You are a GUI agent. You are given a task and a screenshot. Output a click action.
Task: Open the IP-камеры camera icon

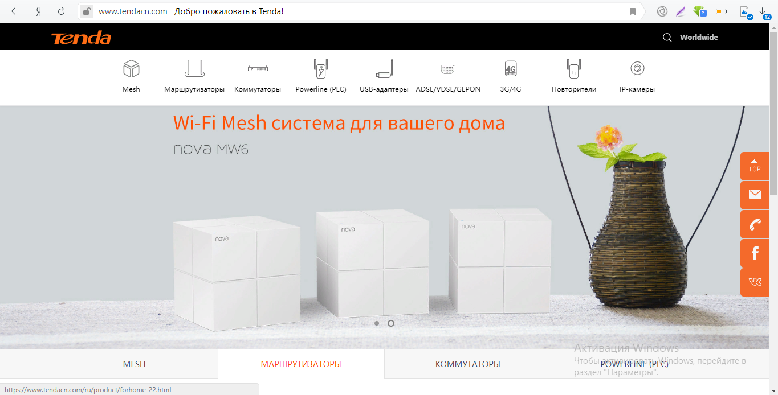(637, 69)
